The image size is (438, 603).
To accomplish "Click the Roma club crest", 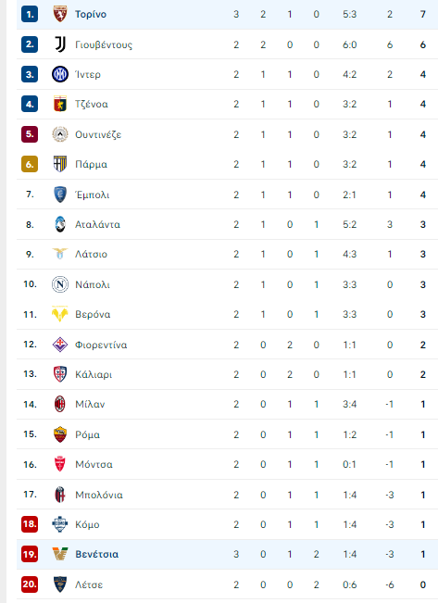I will click(60, 434).
